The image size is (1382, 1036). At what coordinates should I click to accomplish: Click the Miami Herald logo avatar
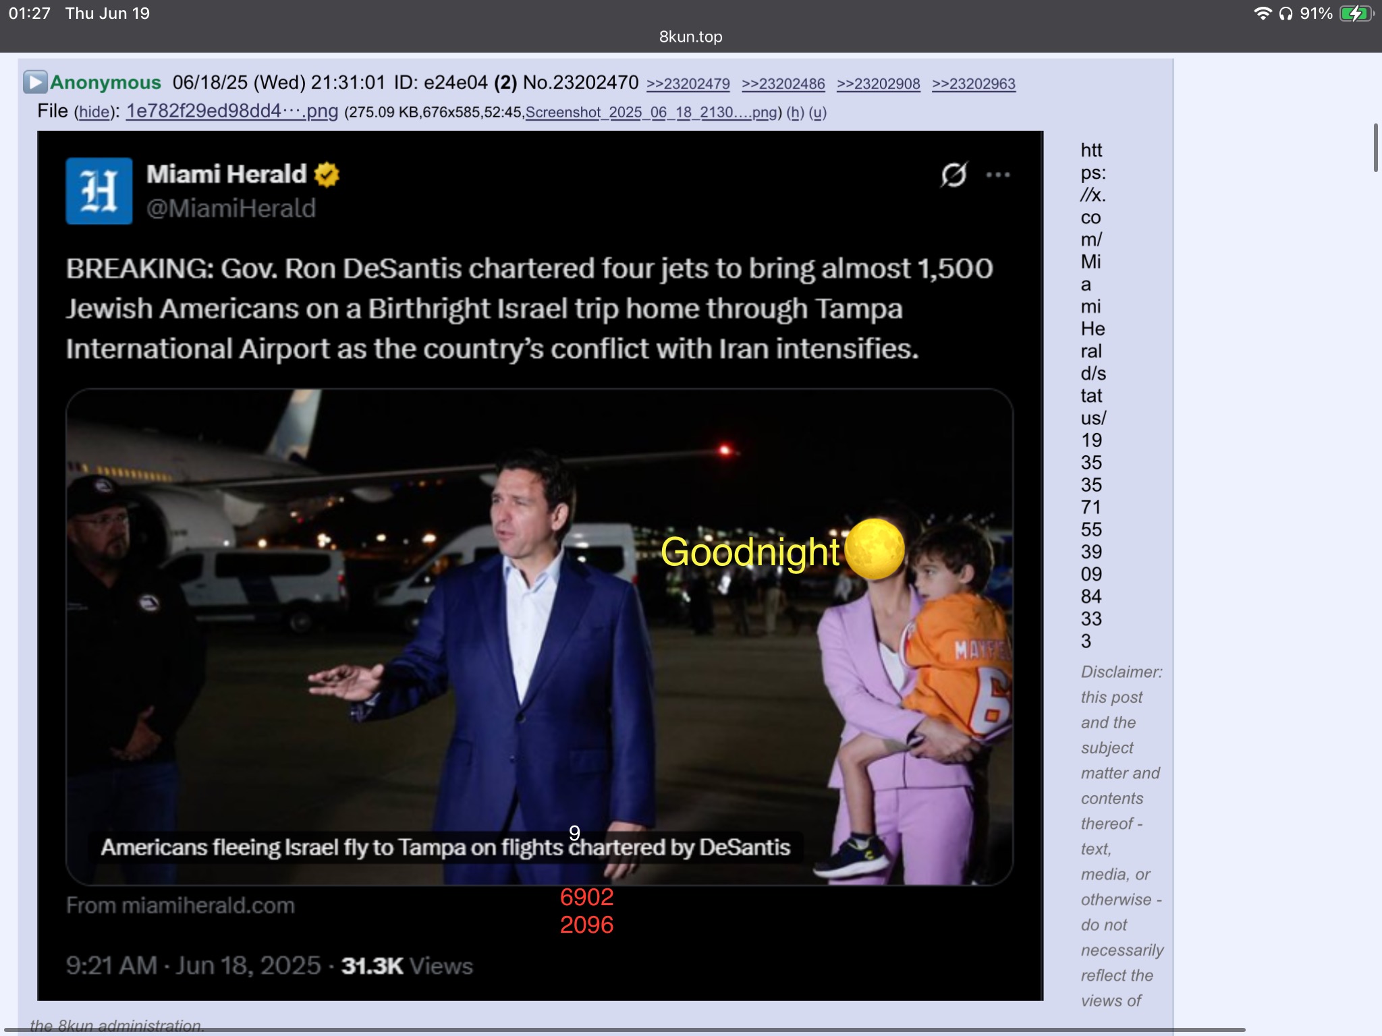coord(99,191)
